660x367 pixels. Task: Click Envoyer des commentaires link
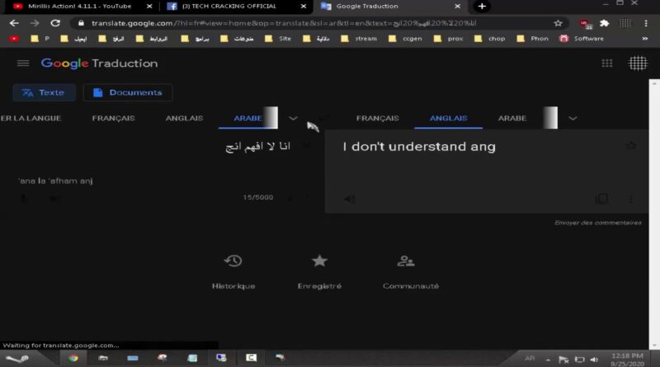pos(597,223)
